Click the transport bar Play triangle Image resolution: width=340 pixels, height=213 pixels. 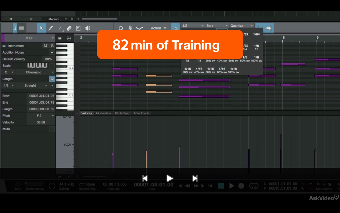tap(232, 186)
